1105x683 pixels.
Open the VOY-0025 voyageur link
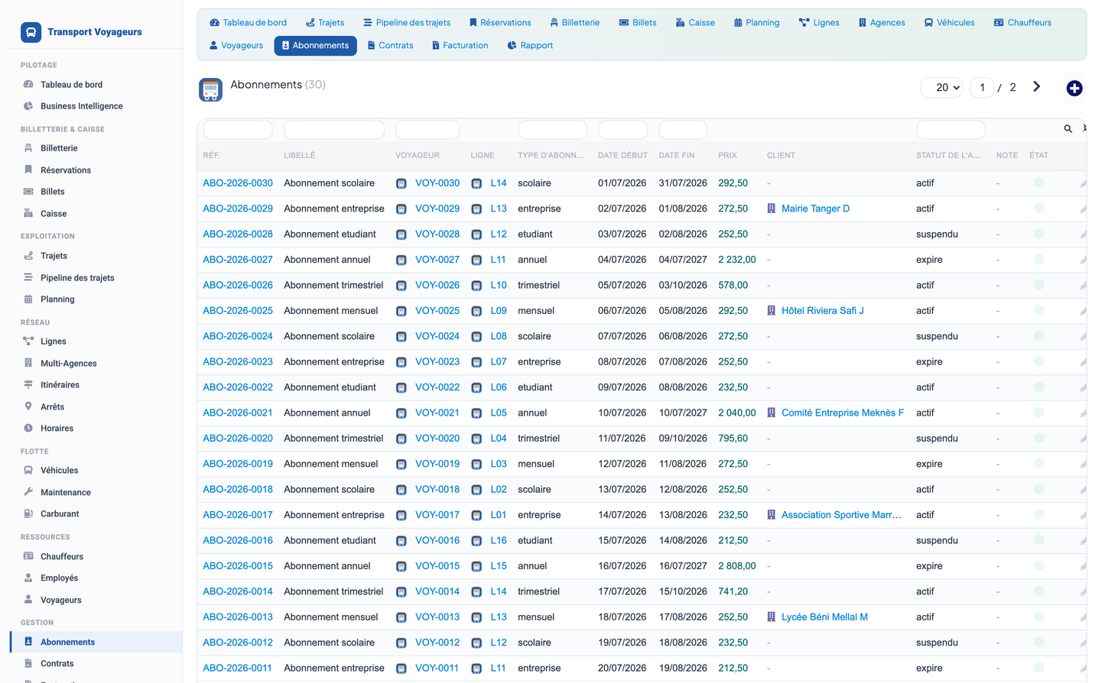point(437,311)
